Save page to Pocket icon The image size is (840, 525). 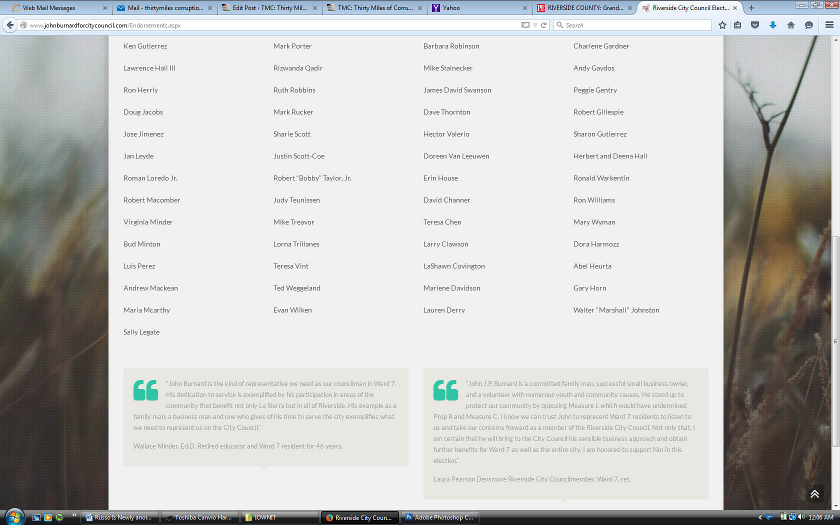click(755, 25)
